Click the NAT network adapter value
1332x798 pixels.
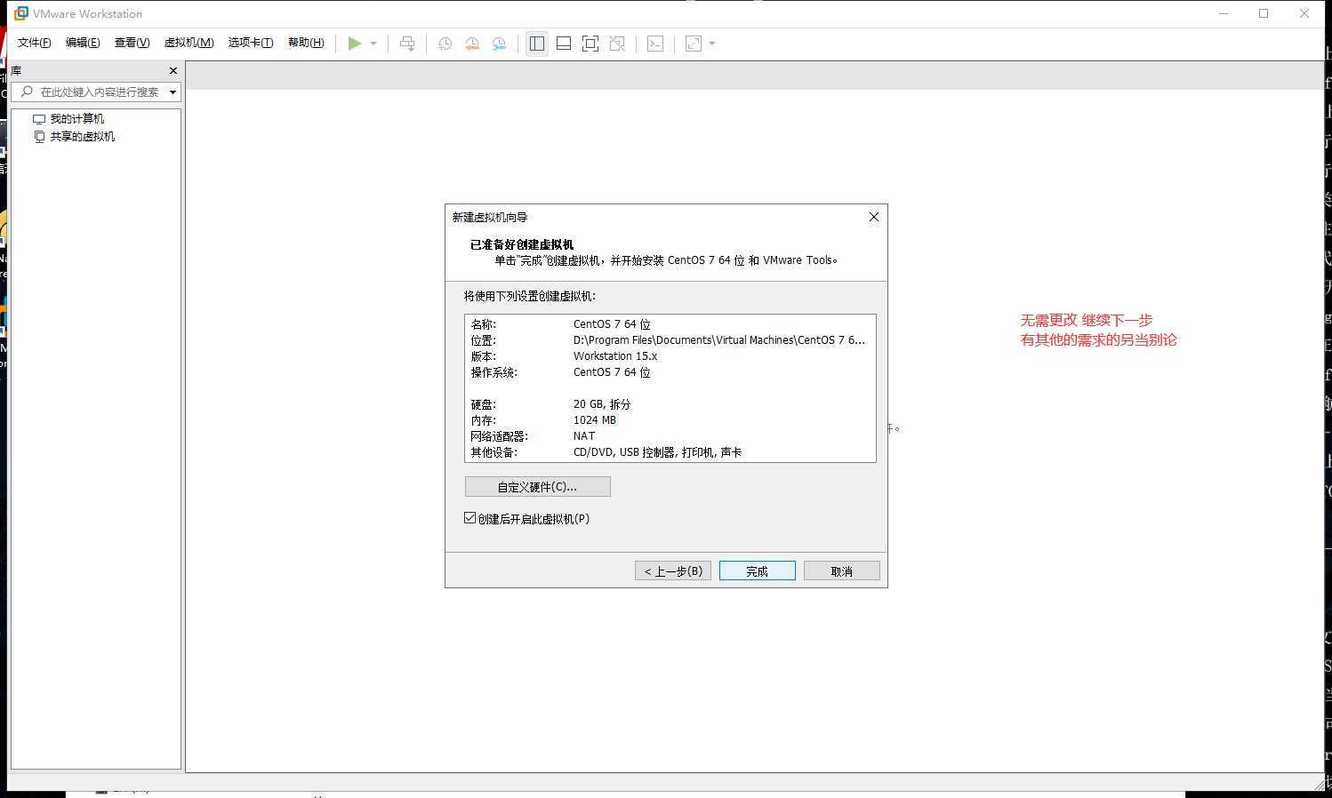[584, 436]
